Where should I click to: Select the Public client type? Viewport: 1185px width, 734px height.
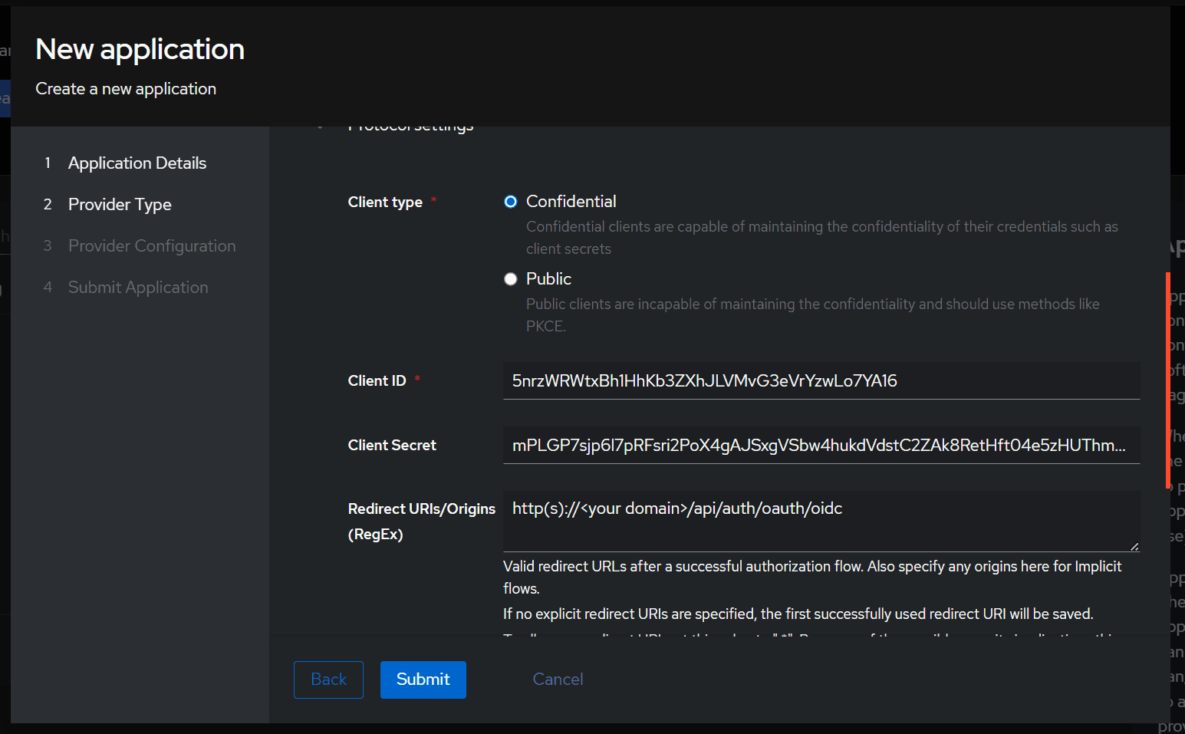point(510,278)
